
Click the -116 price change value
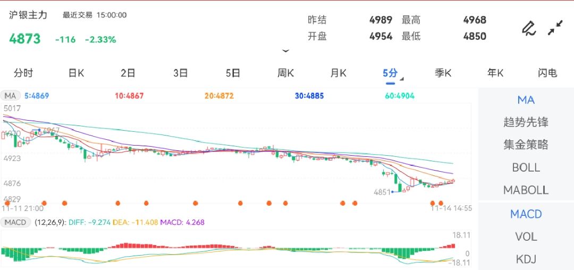point(65,39)
